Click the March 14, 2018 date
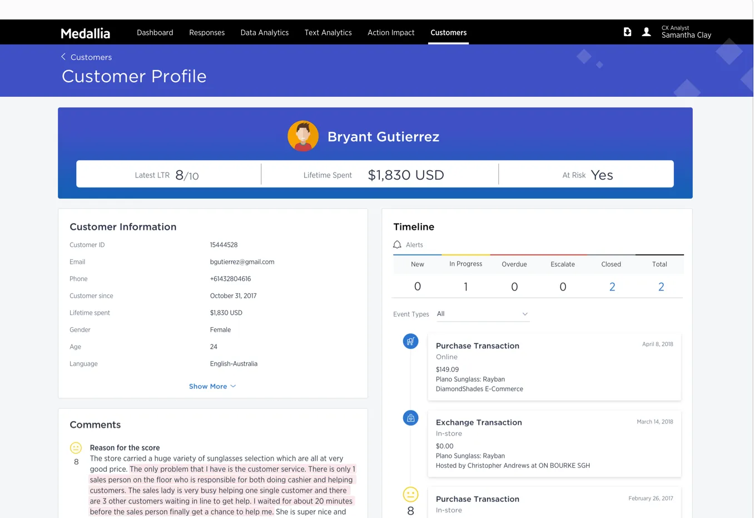This screenshot has height=518, width=754. tap(655, 422)
